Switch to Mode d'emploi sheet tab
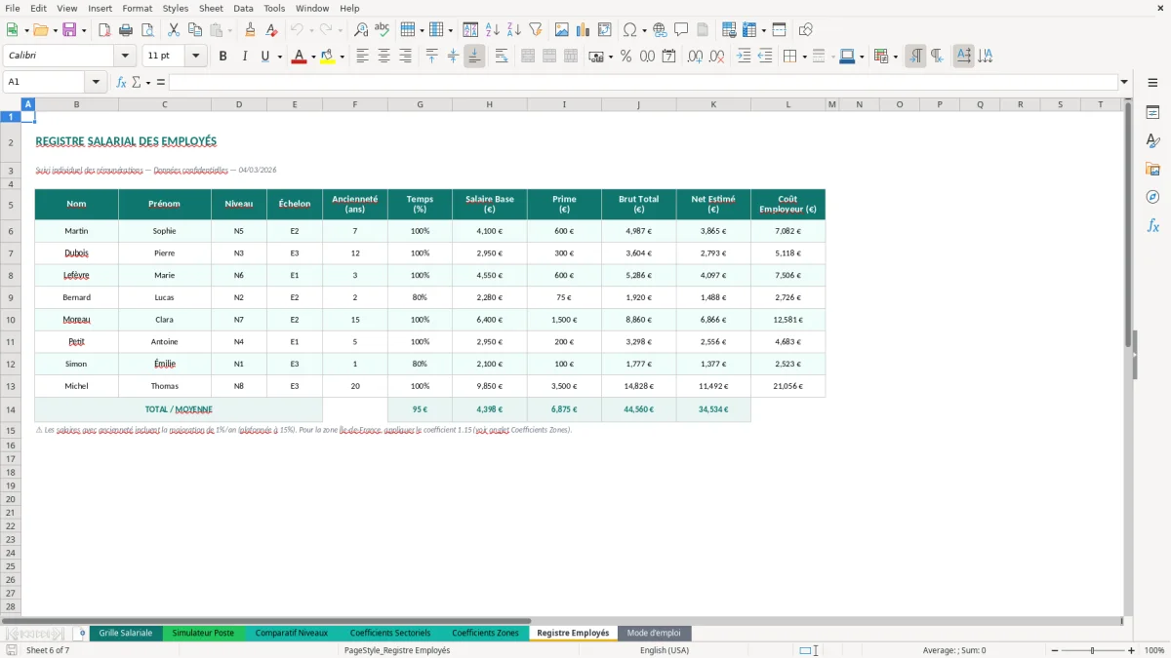 654,633
